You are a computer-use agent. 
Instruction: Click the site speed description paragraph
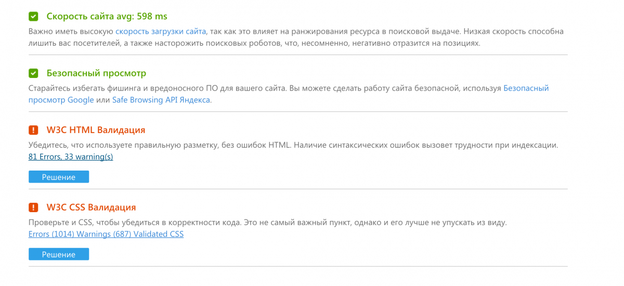[x=296, y=37]
